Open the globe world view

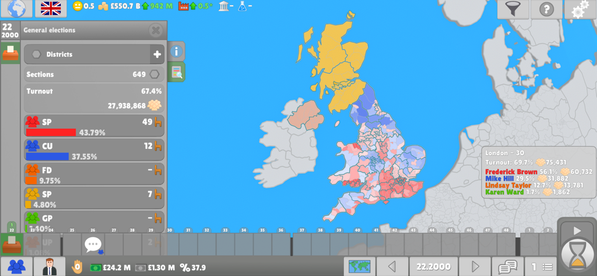[x=16, y=8]
